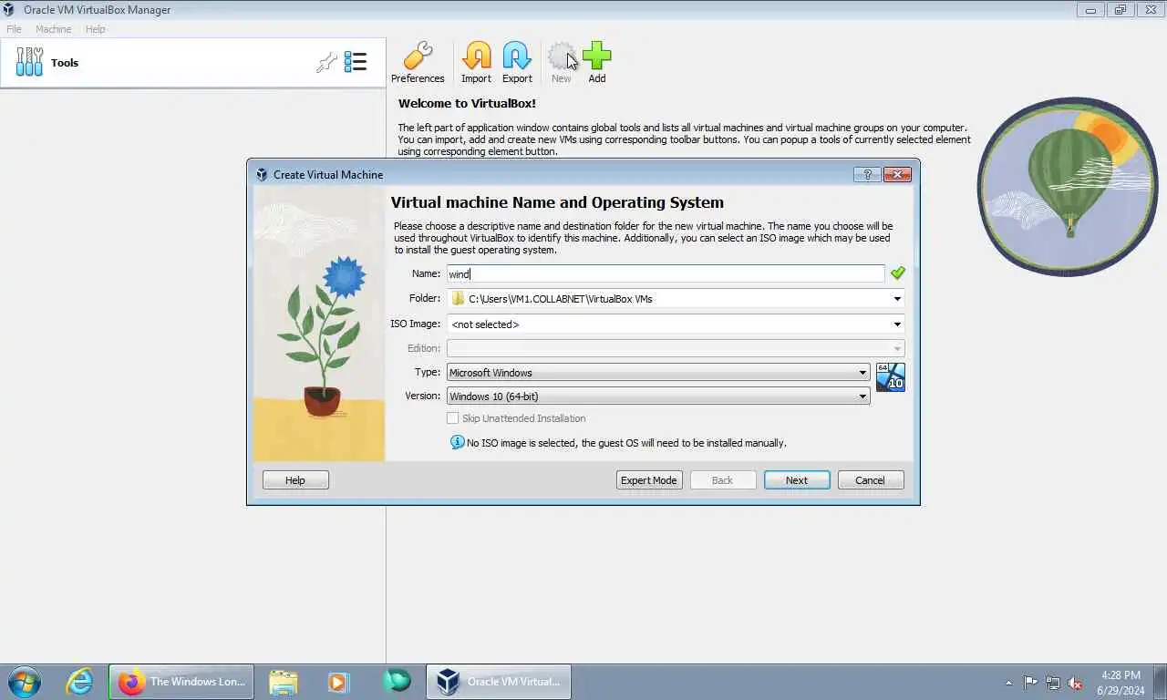Open the Help menu in menu bar
The image size is (1167, 700).
tap(95, 29)
